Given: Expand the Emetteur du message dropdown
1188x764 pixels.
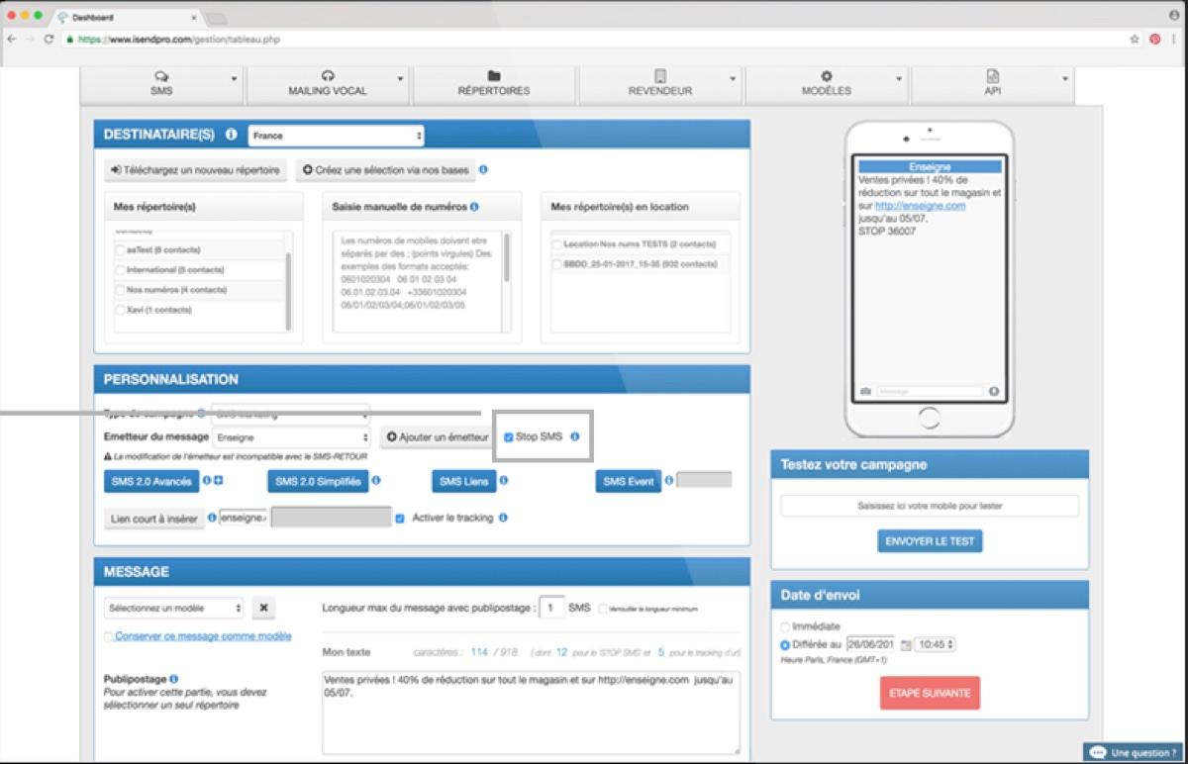Looking at the screenshot, I should coord(290,435).
